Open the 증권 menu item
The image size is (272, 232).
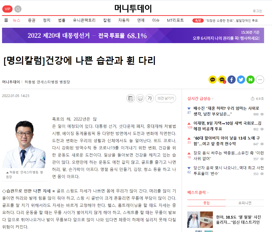coord(31,20)
